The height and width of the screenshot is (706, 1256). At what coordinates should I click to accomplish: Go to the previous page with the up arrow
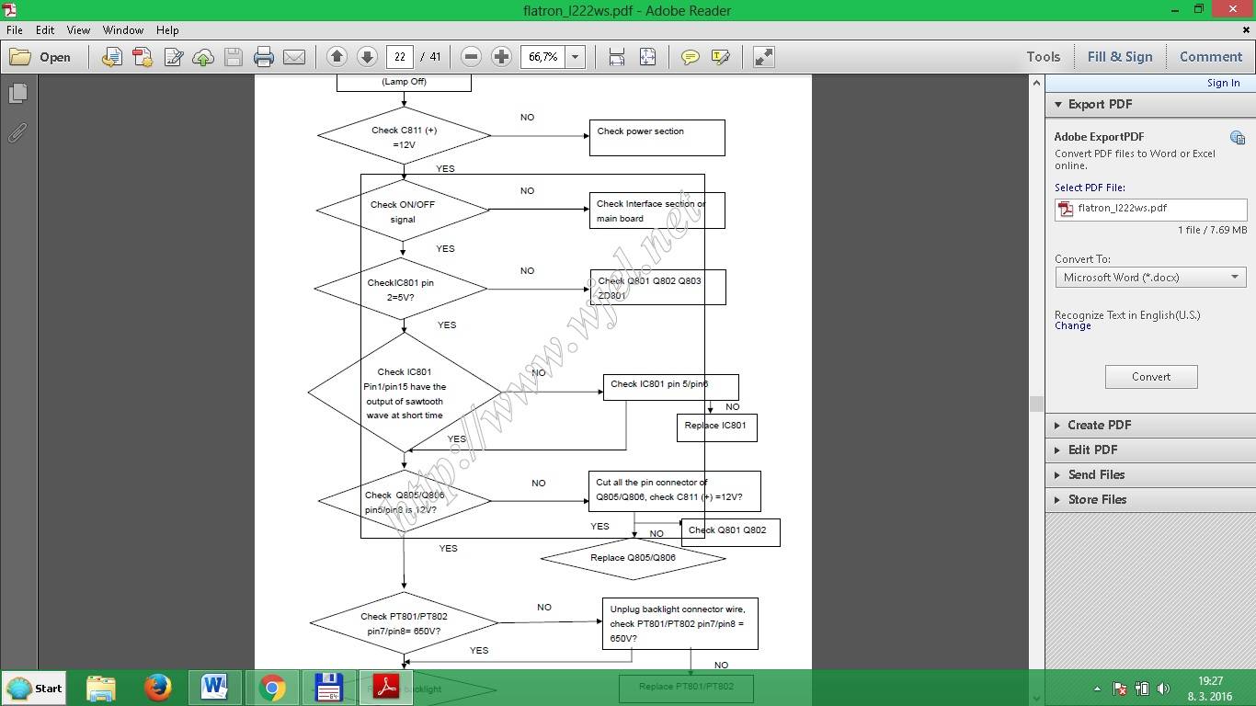[337, 57]
